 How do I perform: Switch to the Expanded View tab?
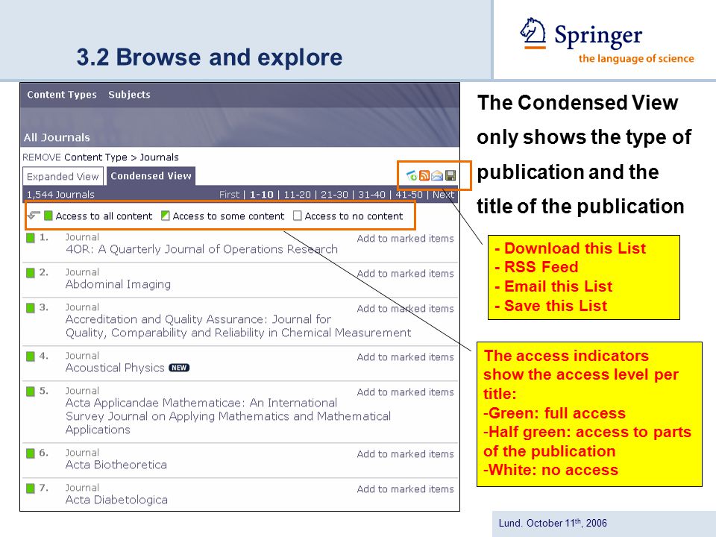[x=63, y=176]
